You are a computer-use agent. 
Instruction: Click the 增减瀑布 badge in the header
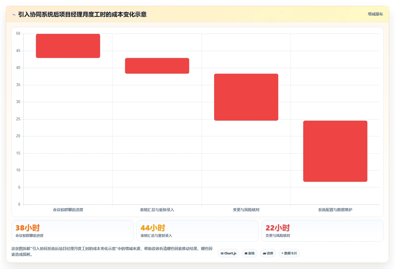coord(375,14)
